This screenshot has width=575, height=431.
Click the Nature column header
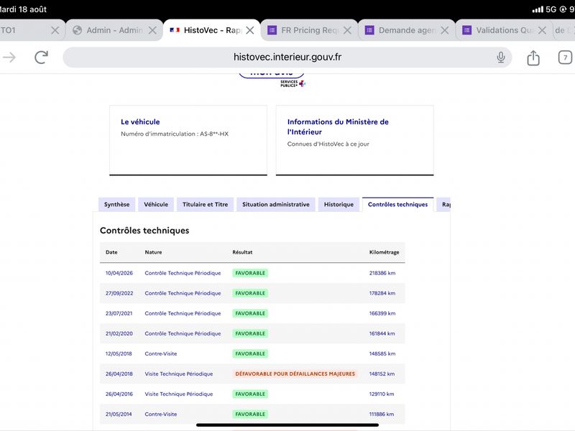(153, 252)
